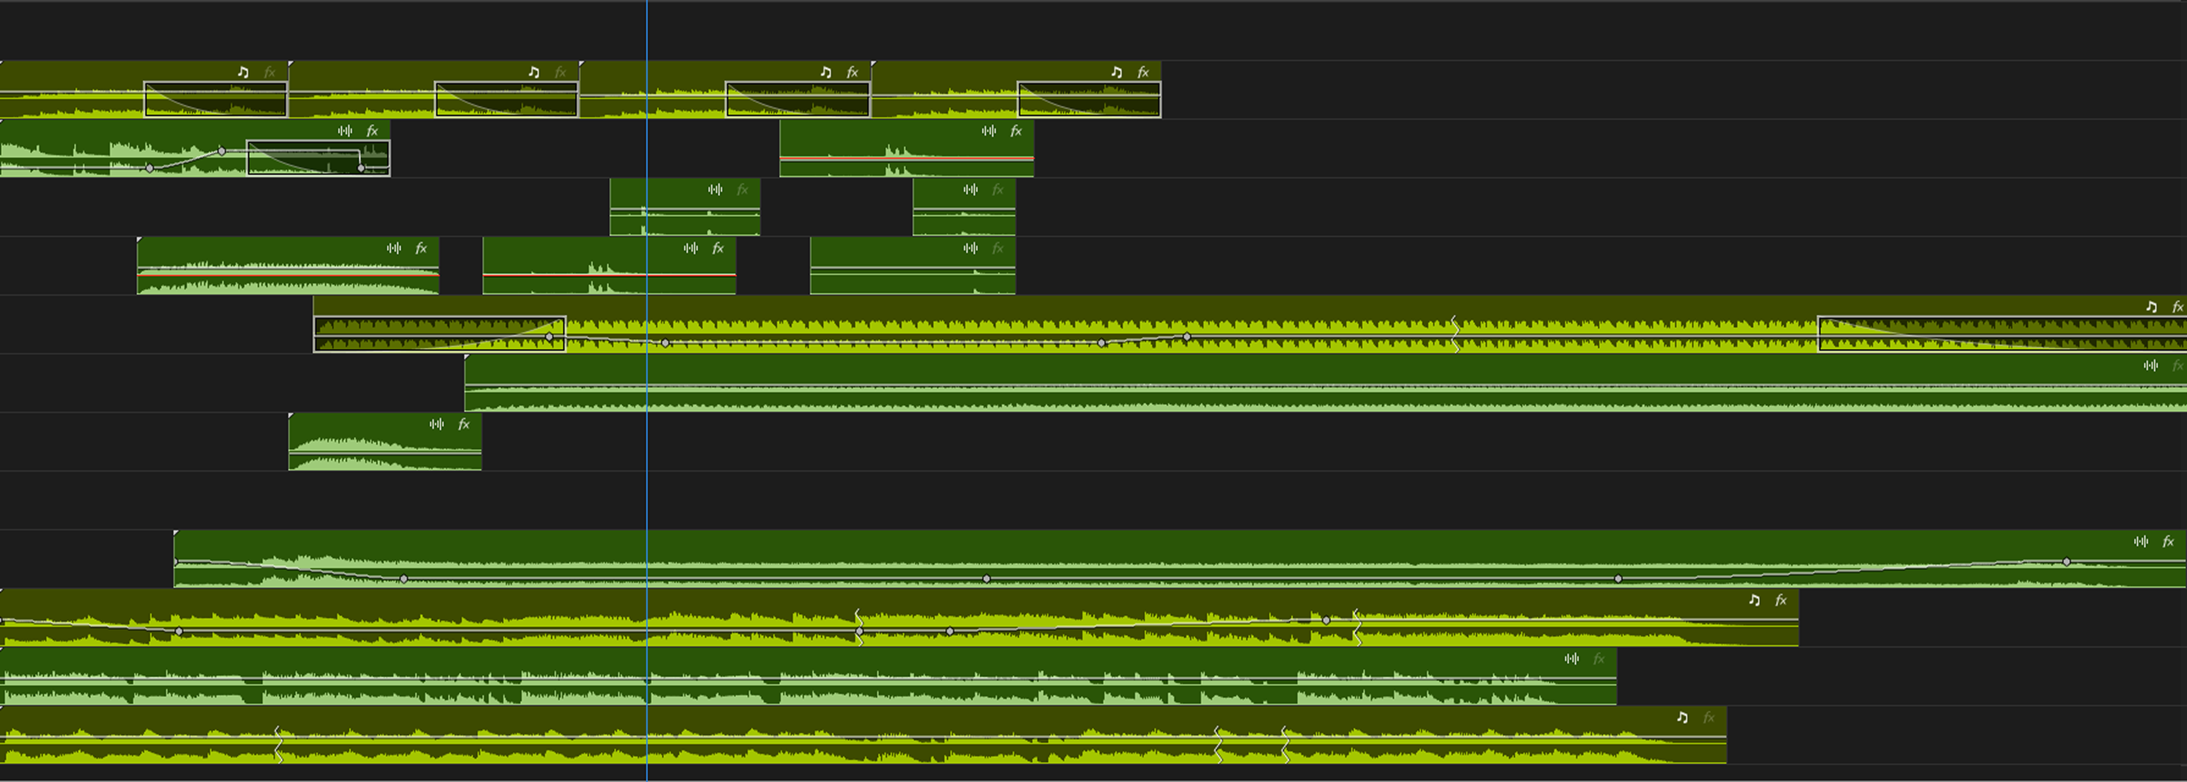Click the fx badge on the wide lower voice clip

pos(2167,541)
